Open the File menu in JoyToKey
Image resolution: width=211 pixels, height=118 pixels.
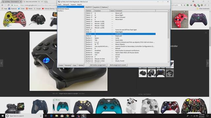tap(60, 4)
